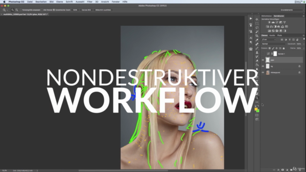Select the Brush tool
The height and width of the screenshot is (172, 306).
pos(257,48)
